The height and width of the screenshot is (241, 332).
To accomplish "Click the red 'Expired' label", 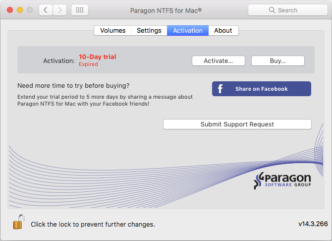I will pyautogui.click(x=88, y=64).
